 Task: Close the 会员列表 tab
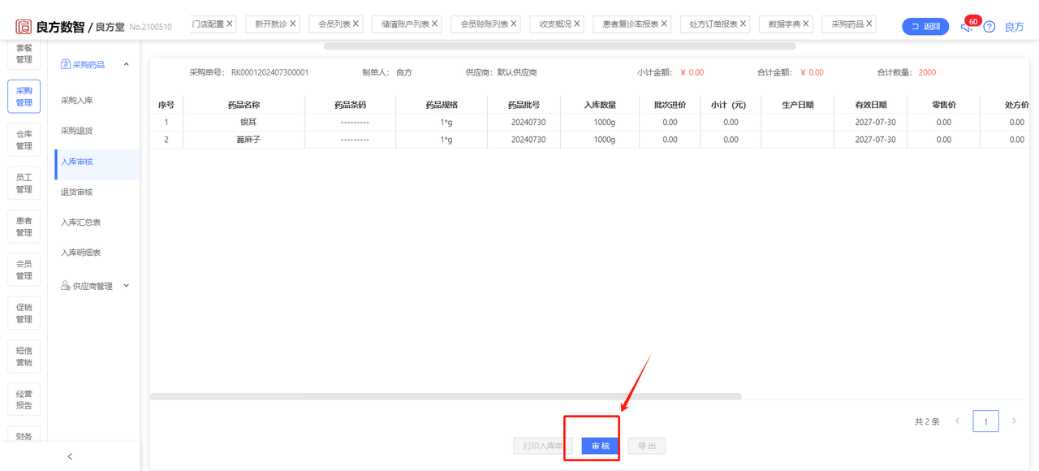(x=356, y=24)
